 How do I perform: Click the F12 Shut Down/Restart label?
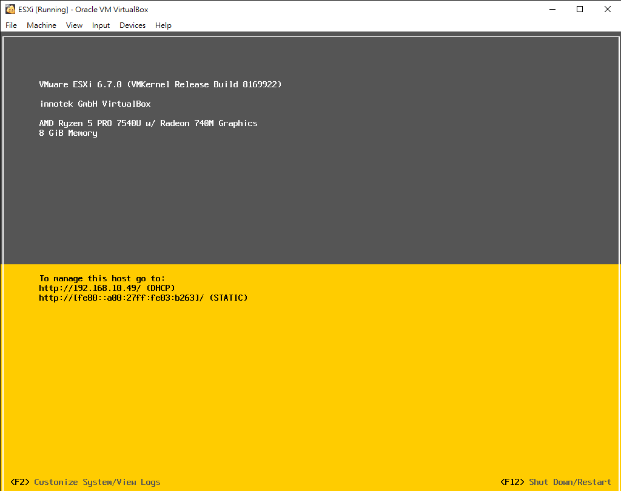pos(556,482)
